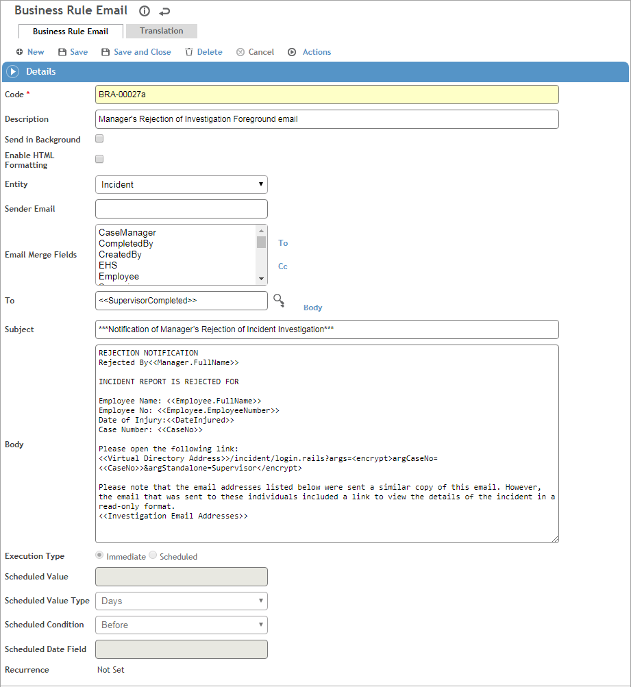
Task: Insert merge field into To via To link
Action: 283,243
